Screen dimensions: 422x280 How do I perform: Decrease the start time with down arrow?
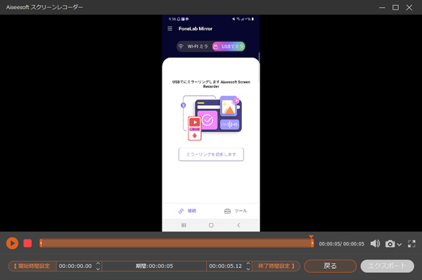(98, 269)
